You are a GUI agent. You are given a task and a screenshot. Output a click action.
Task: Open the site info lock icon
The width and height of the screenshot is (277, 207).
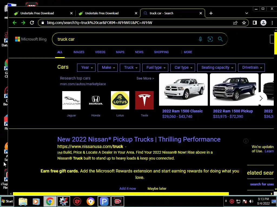(42, 23)
